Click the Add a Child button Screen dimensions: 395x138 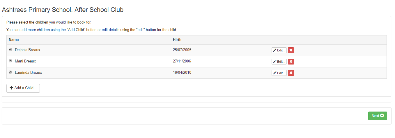point(23,88)
